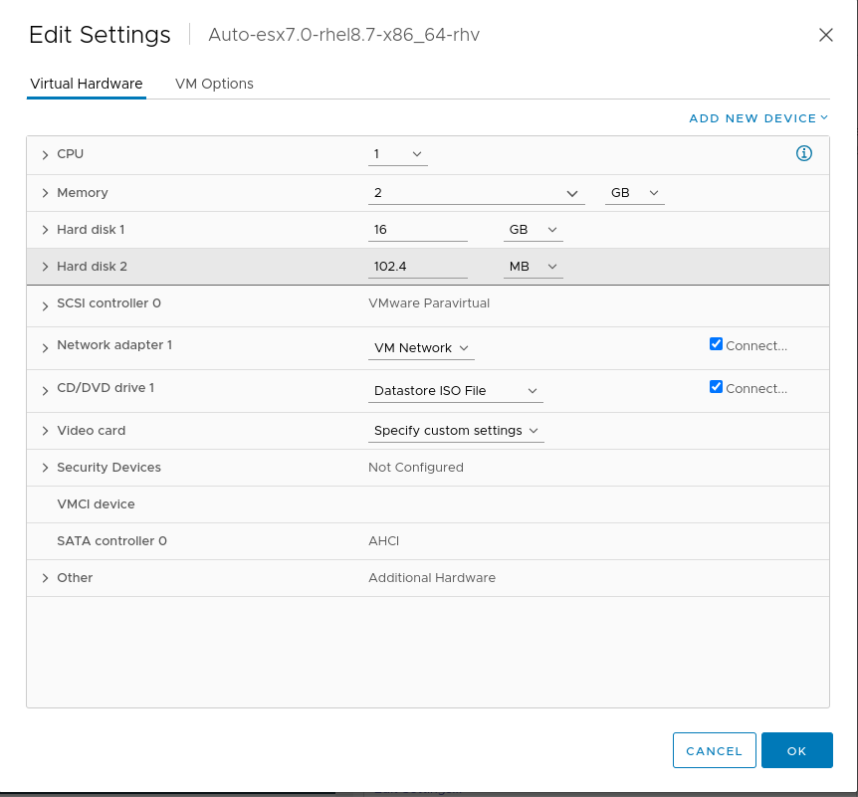Close the Edit Settings dialog with X

[825, 35]
